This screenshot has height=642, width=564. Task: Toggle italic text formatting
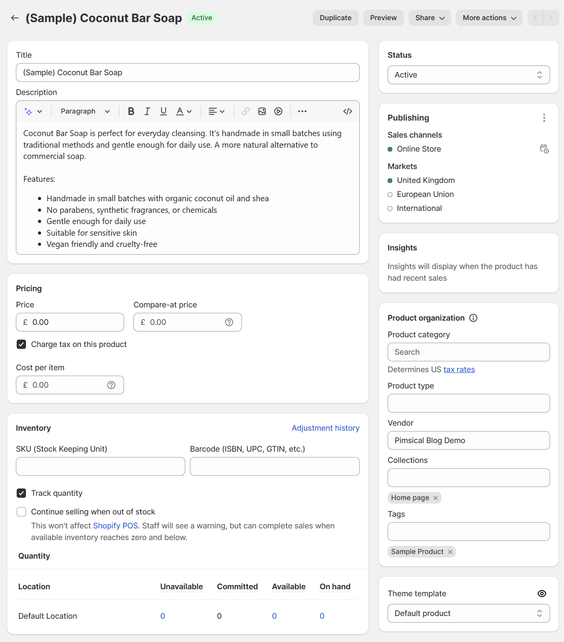(147, 112)
